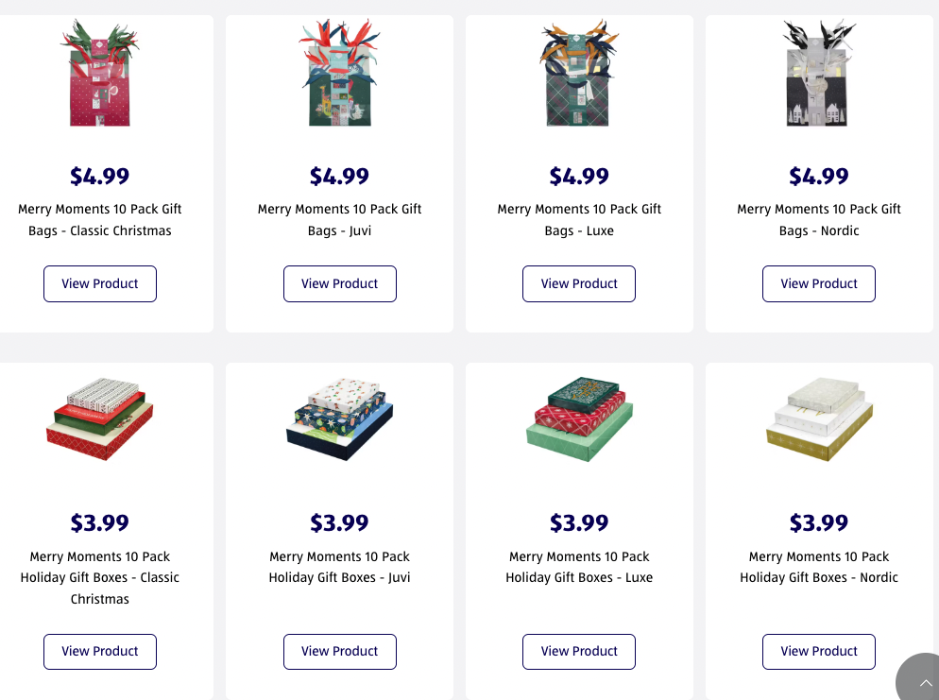The height and width of the screenshot is (700, 939).
Task: View Product for Classic Christmas gift bags
Action: click(x=100, y=283)
